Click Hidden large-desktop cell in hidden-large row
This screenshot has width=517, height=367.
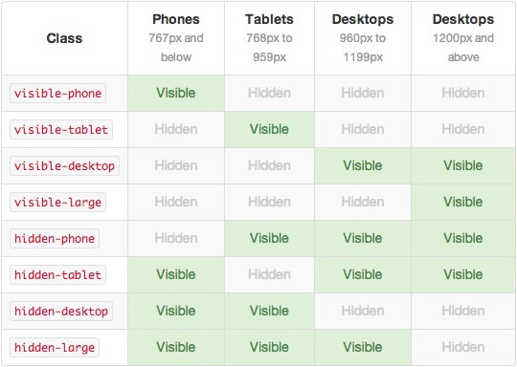(463, 347)
